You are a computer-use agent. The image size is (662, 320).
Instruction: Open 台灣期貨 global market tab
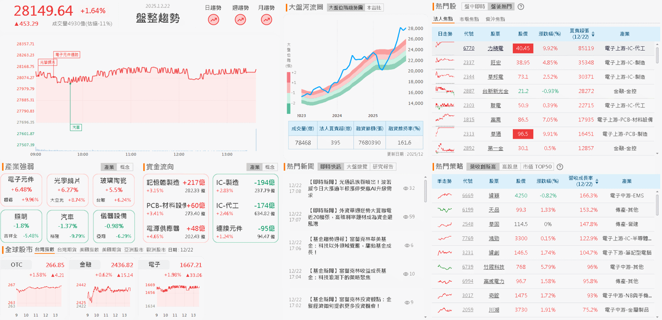pyautogui.click(x=67, y=250)
